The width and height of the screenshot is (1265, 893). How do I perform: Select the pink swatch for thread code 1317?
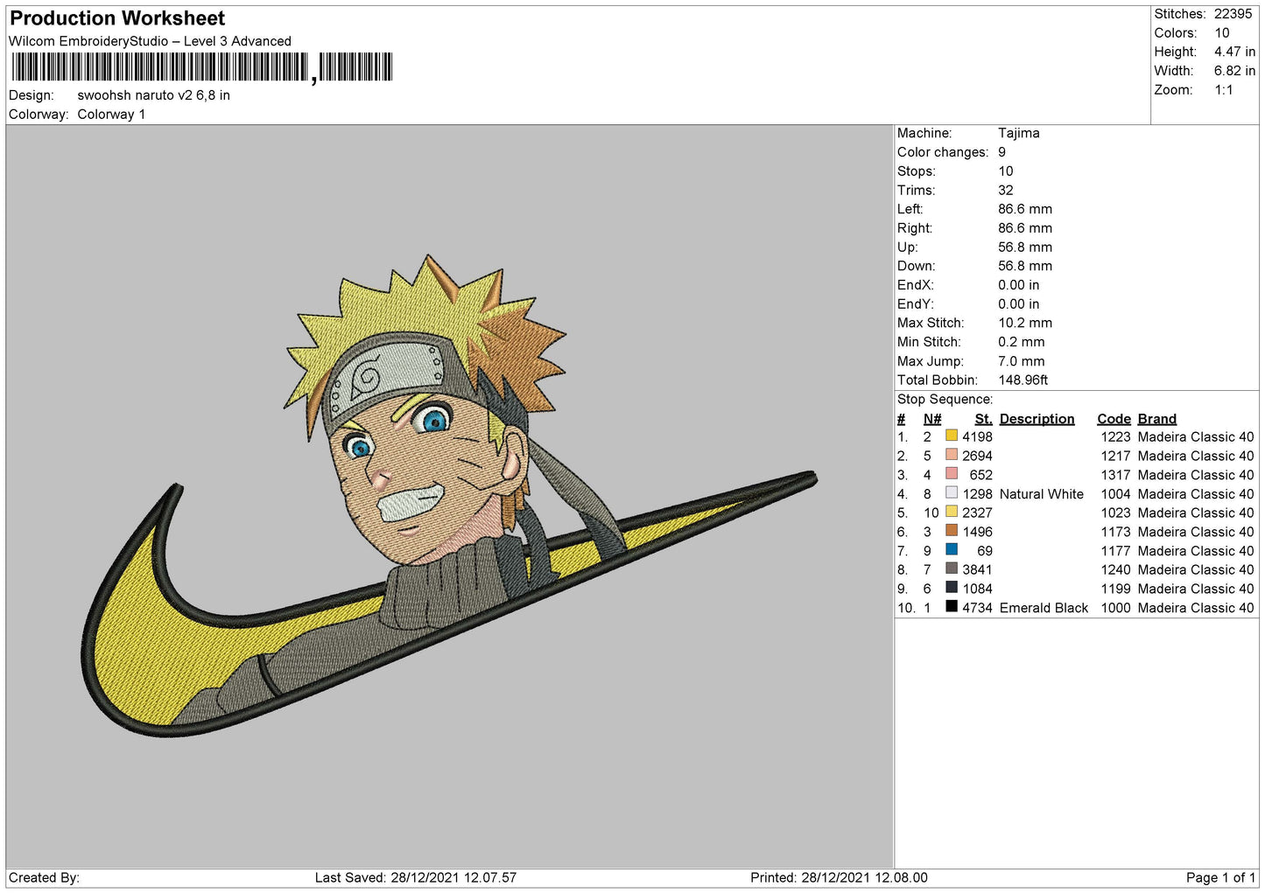coord(951,474)
